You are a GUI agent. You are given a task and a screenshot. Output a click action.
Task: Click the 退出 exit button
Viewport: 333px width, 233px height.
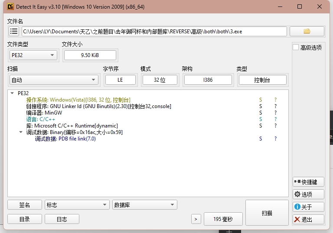coord(308,220)
